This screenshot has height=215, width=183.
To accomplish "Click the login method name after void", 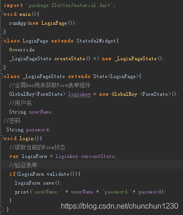I will coord(27,138).
